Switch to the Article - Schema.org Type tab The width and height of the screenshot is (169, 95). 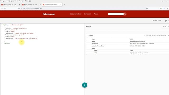coord(10,5)
